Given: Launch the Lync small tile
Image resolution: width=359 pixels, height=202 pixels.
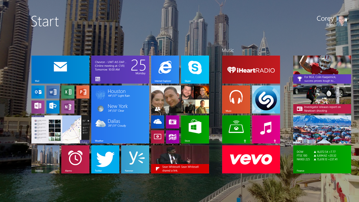Looking at the screenshot, I should pos(53,107).
